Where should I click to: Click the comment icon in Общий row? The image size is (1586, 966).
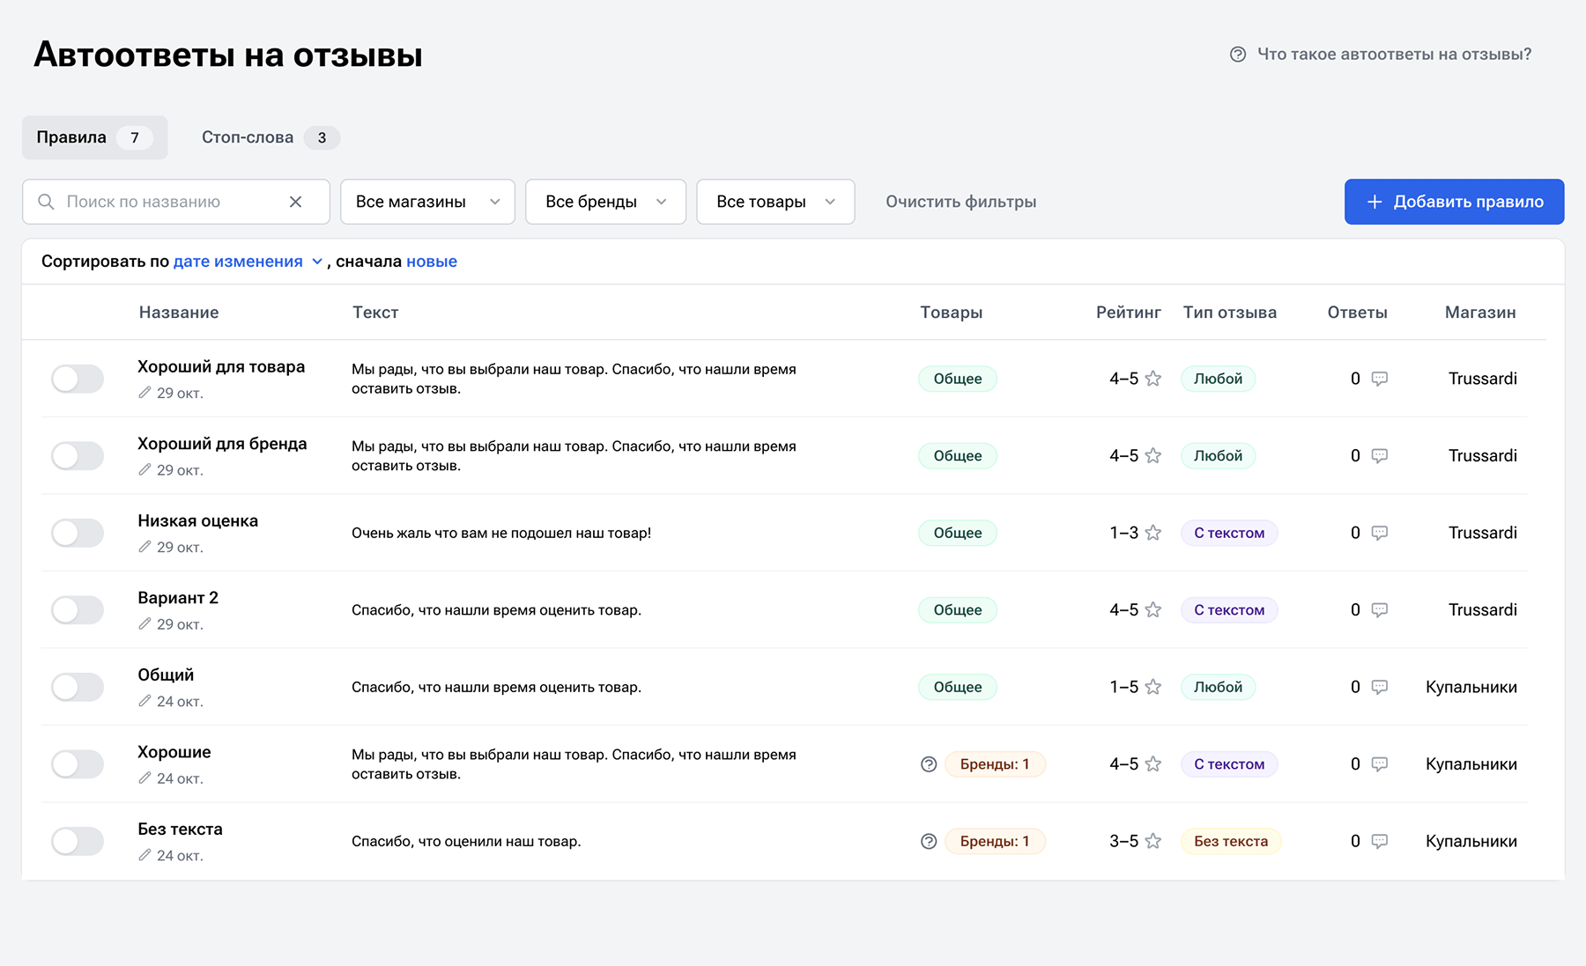point(1380,687)
